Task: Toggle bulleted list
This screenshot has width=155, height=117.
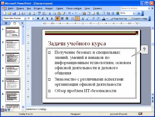Action: 77,18
